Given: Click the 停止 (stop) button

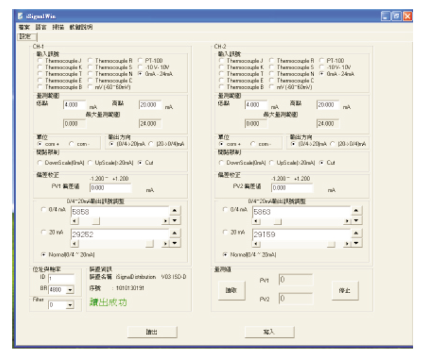Looking at the screenshot, I should [x=345, y=291].
